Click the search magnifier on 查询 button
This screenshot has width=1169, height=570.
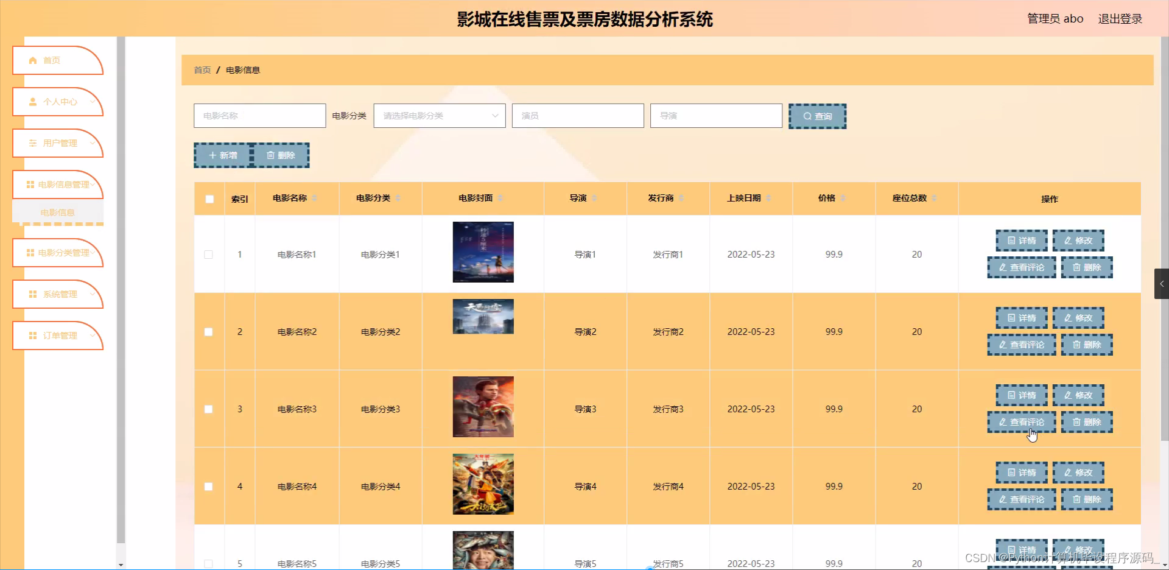coord(807,116)
